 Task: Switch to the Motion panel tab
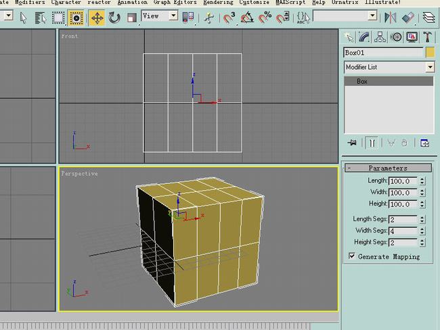point(396,37)
